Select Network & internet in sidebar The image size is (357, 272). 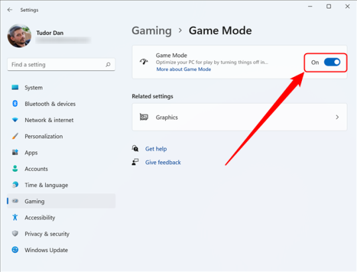pyautogui.click(x=61, y=119)
